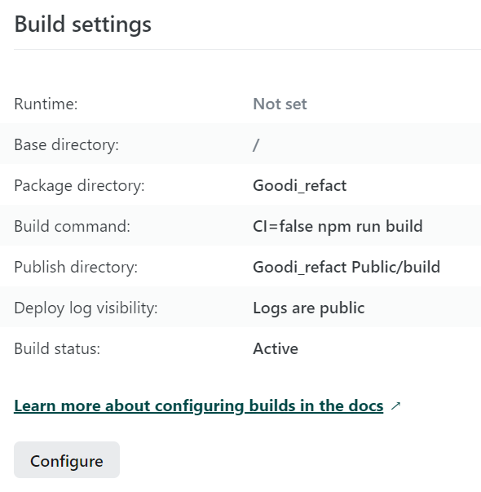
Task: Select the Logs are public value
Action: pos(308,308)
